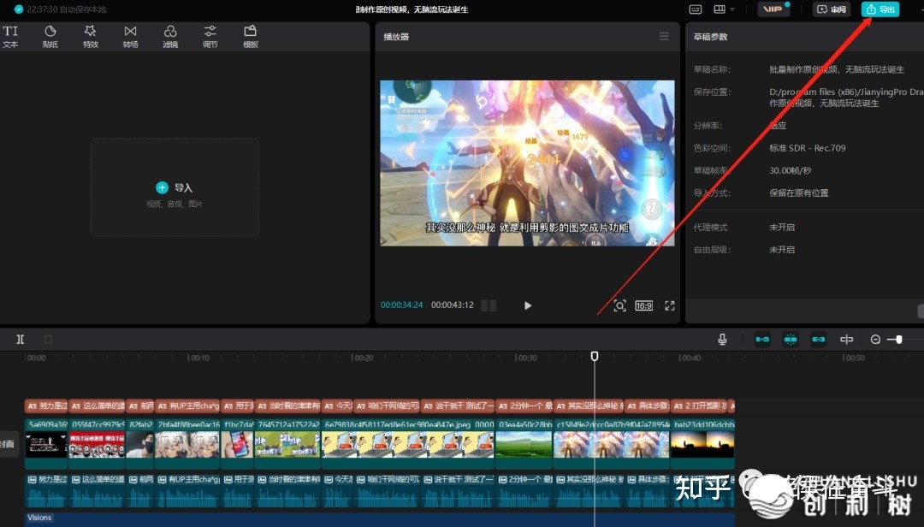Open the Effects (特效) panel
The height and width of the screenshot is (527, 924).
(x=91, y=36)
